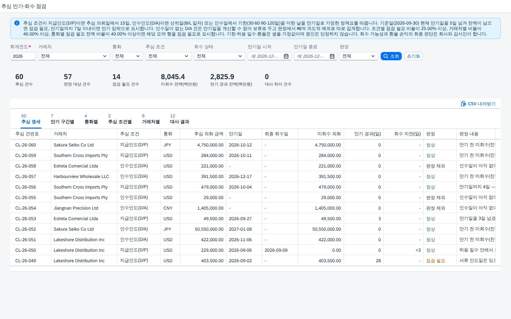
Task: Click the CNY currency cell
Action: (168, 208)
